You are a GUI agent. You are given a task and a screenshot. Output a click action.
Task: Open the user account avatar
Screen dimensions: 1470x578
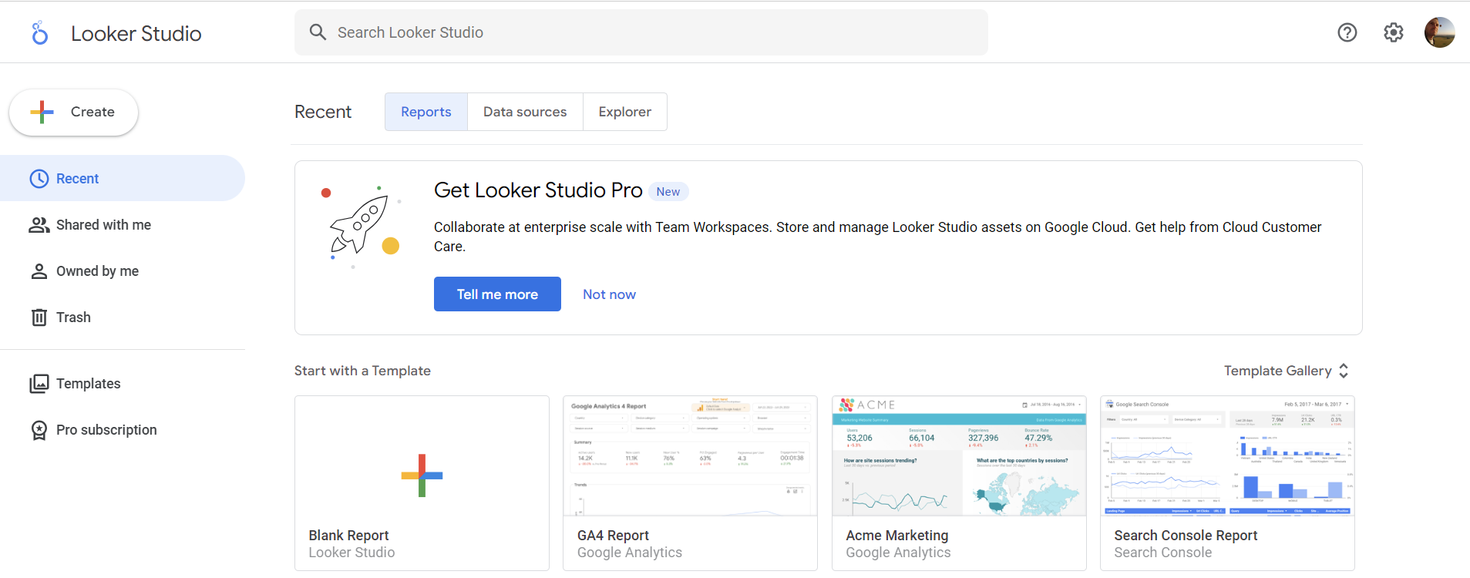point(1439,32)
